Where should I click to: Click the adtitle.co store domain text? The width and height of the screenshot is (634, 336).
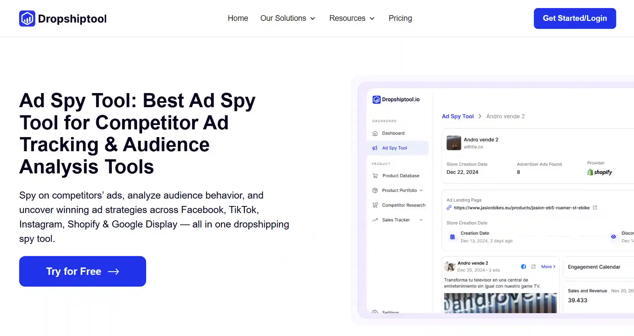(473, 147)
